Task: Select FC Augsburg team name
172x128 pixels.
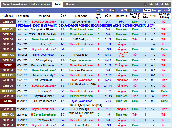Action: click(x=44, y=60)
